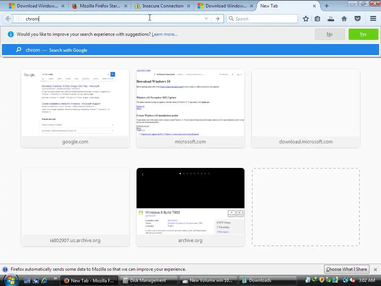
Task: Open the Downloads toolbar icon
Action: pyautogui.click(x=331, y=19)
